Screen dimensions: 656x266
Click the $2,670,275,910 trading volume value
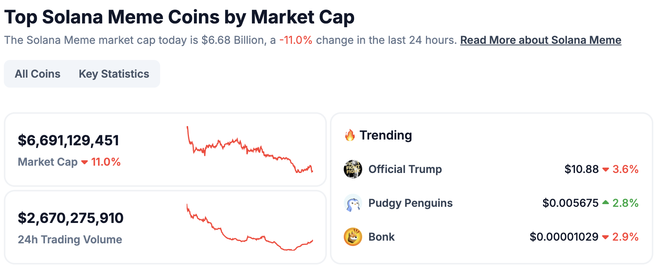pyautogui.click(x=71, y=218)
